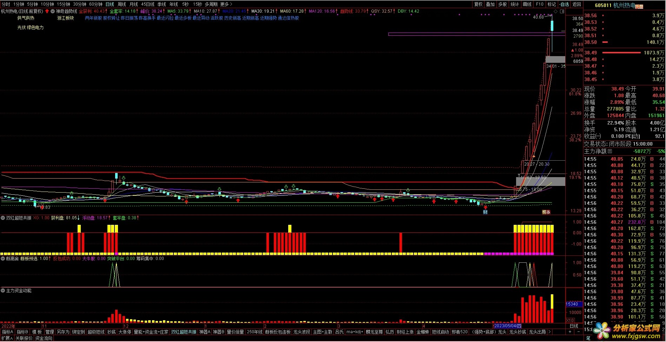Image resolution: width=666 pixels, height=342 pixels.
Task: Switch to 周线 weekly chart
Action: (122, 4)
